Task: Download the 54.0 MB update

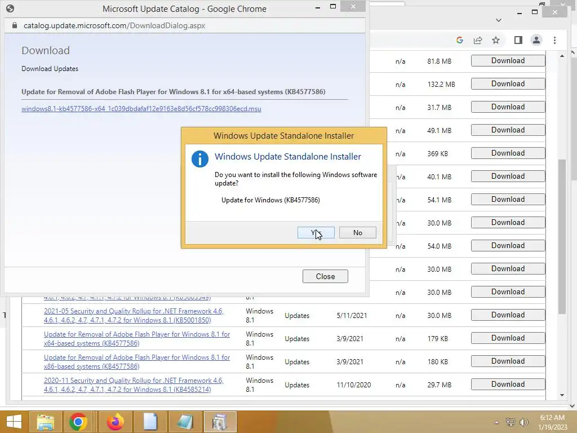Action: point(508,246)
